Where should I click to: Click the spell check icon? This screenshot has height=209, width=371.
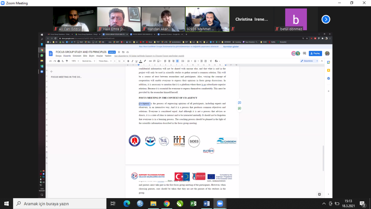pyautogui.click(x=63, y=61)
